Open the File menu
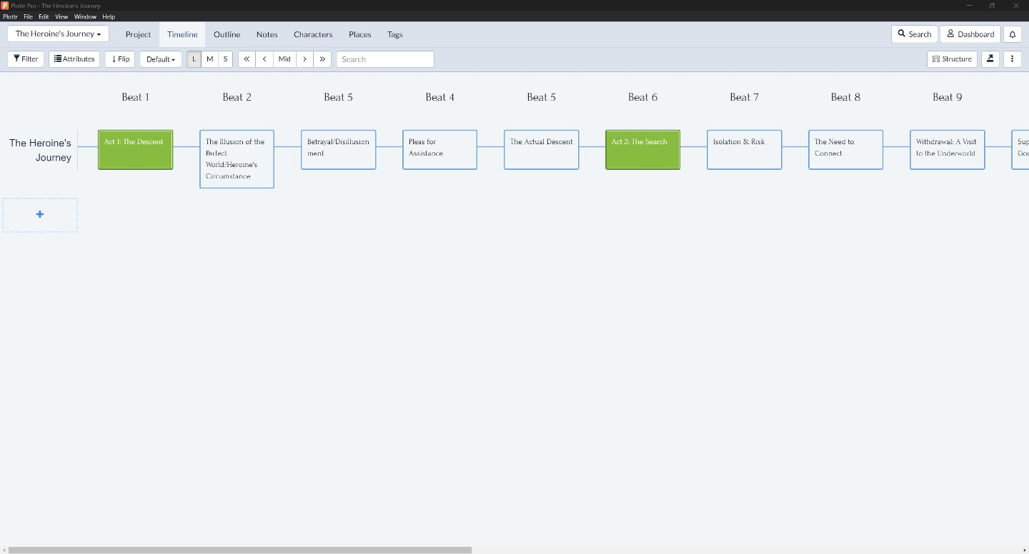The image size is (1029, 554). [28, 16]
